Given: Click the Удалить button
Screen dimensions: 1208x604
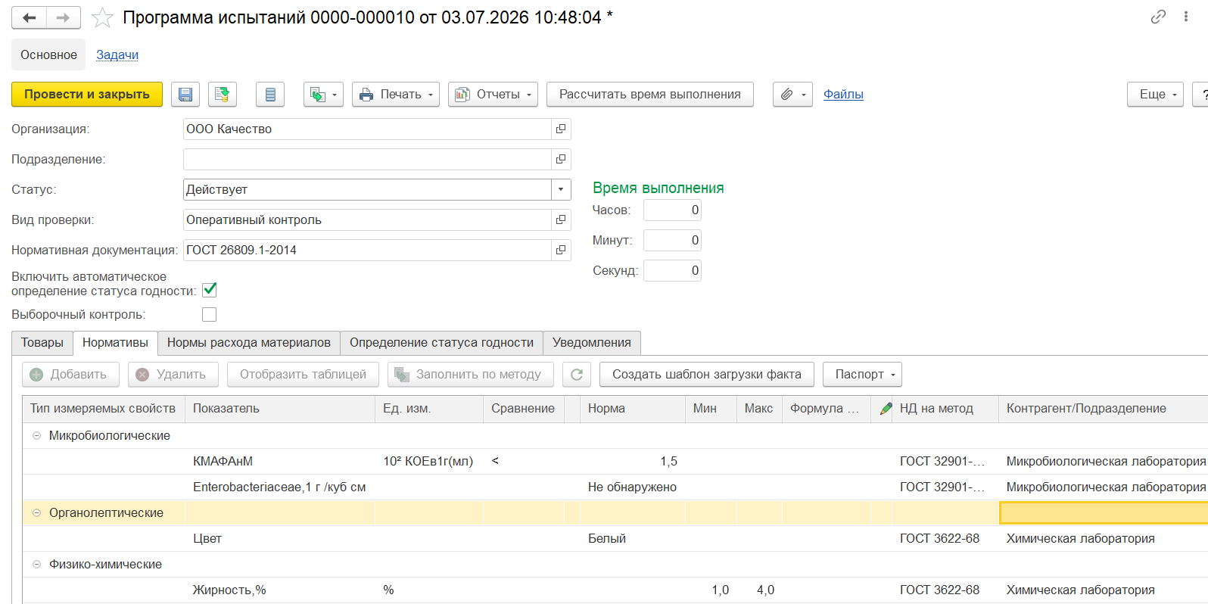Looking at the screenshot, I should pyautogui.click(x=173, y=375).
